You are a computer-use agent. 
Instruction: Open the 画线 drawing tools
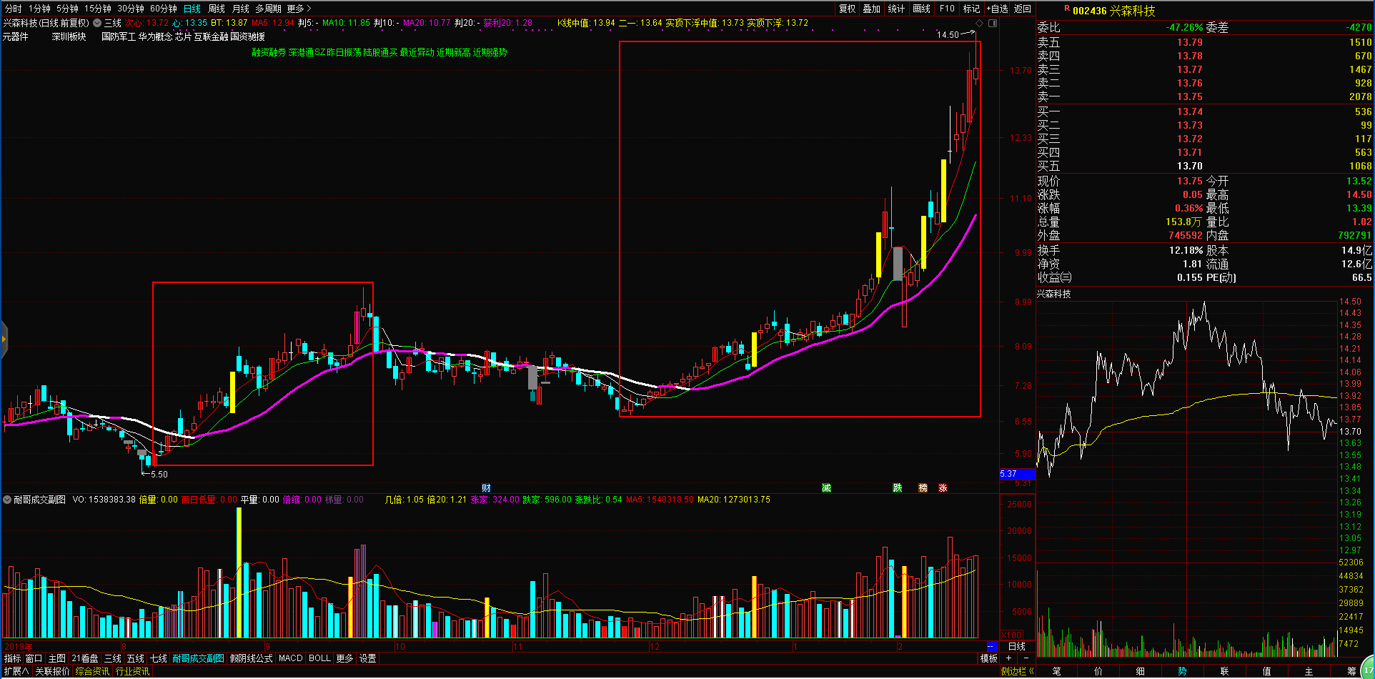tap(922, 9)
